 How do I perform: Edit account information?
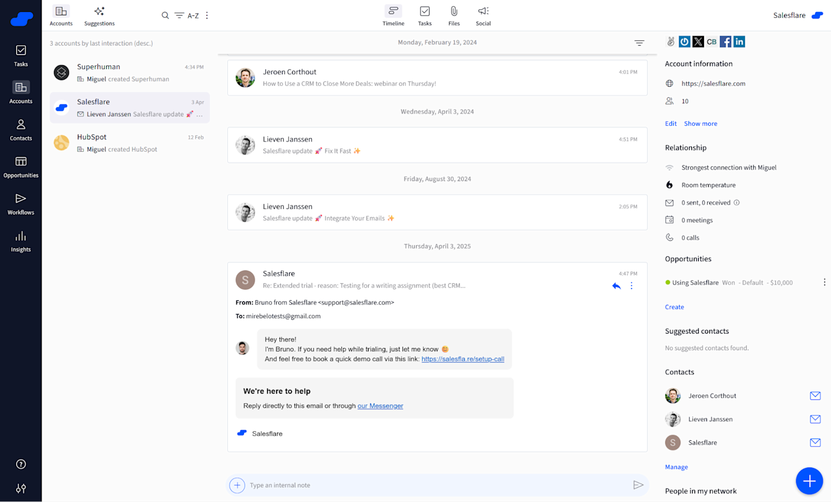(671, 123)
